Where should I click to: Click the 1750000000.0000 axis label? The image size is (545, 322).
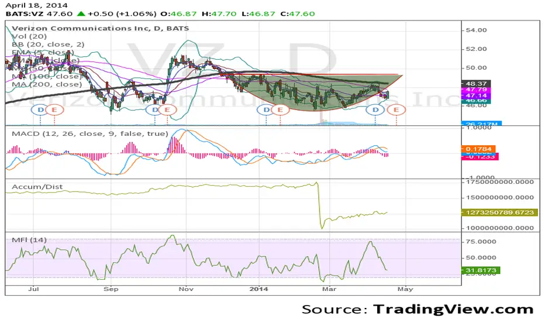click(500, 182)
